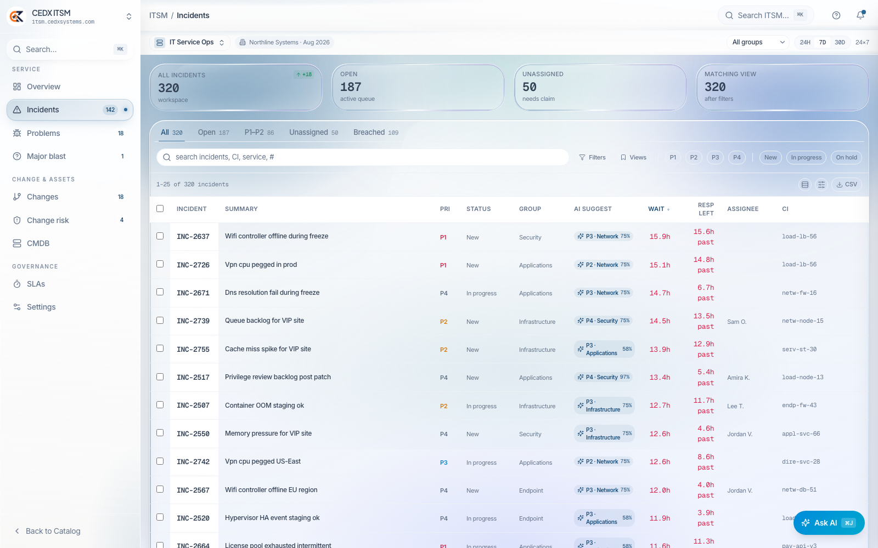Image resolution: width=878 pixels, height=548 pixels.
Task: Check the INC-2517 row checkbox
Action: [160, 376]
